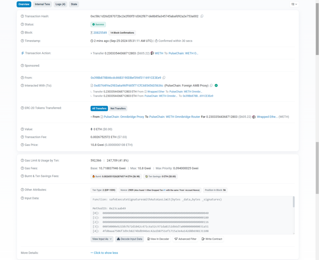Click the WETH token icon in Transaction Action
Image resolution: width=319 pixels, height=260 pixels.
click(x=152, y=53)
